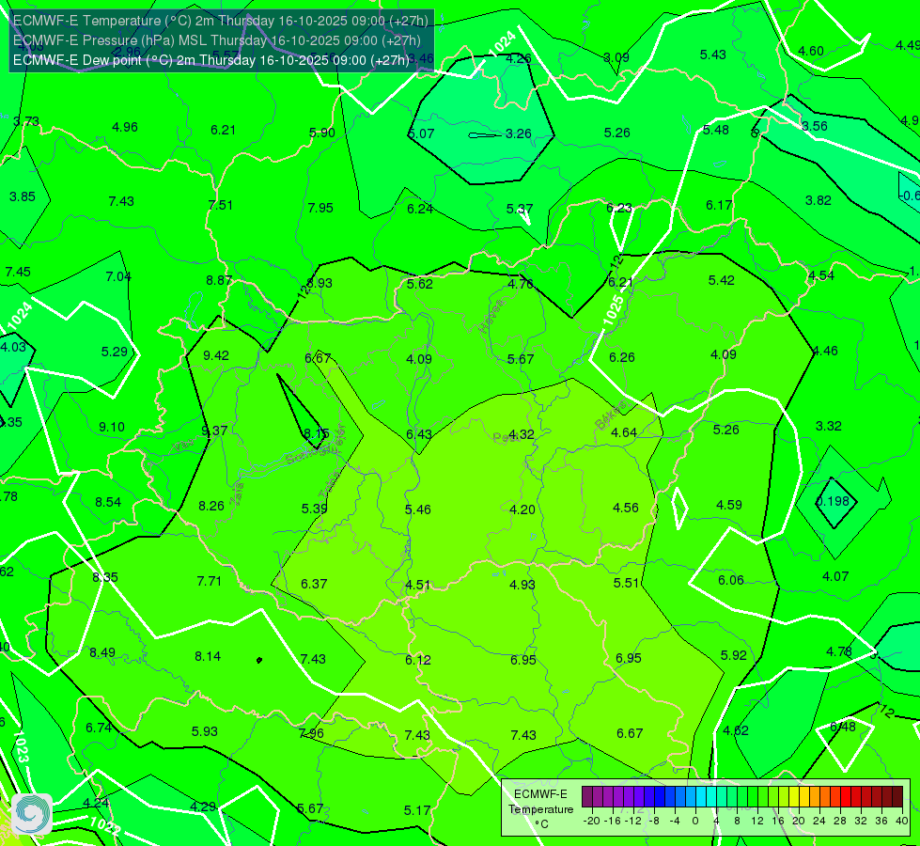The image size is (920, 846).
Task: Click the dew point value 4.64
Action: tap(624, 432)
